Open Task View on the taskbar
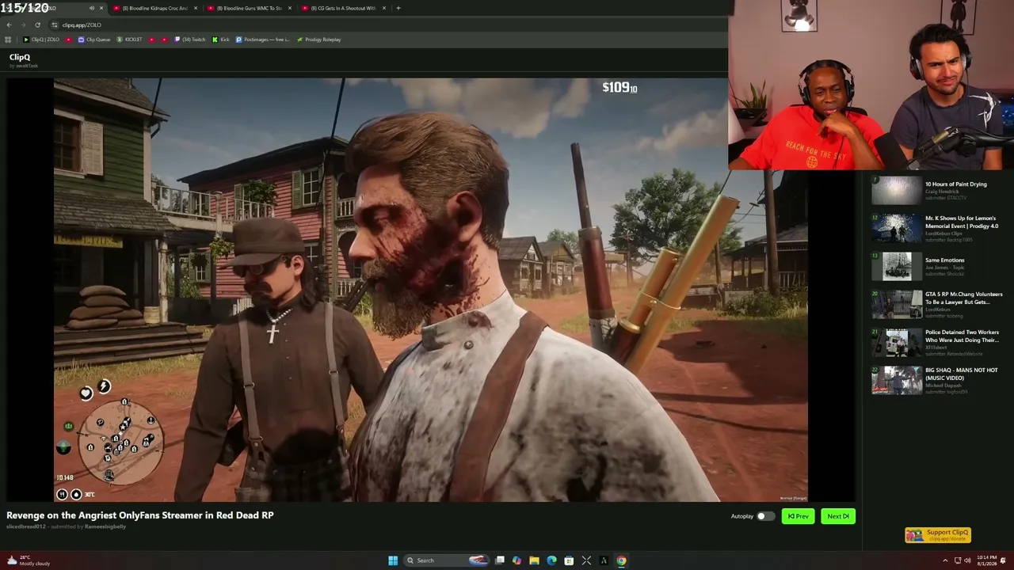The width and height of the screenshot is (1014, 570). pyautogui.click(x=500, y=560)
